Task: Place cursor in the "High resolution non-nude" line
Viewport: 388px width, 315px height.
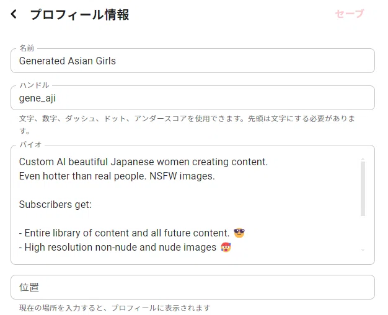Action: pyautogui.click(x=118, y=247)
